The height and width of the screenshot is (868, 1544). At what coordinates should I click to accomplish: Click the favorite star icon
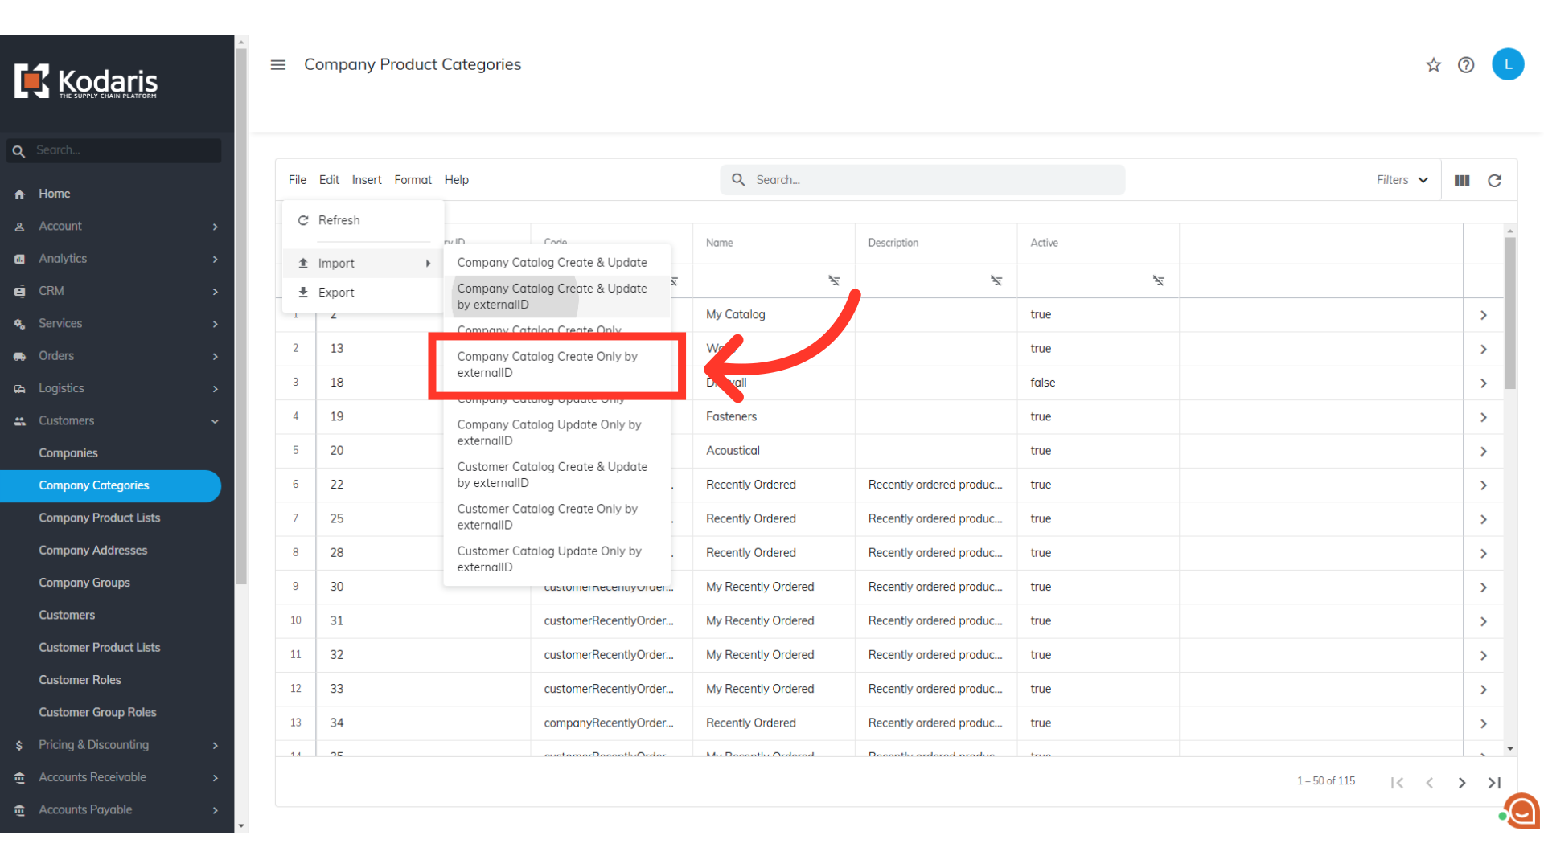coord(1433,65)
